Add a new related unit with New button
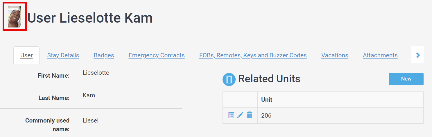The height and width of the screenshot is (137, 432). (x=406, y=79)
